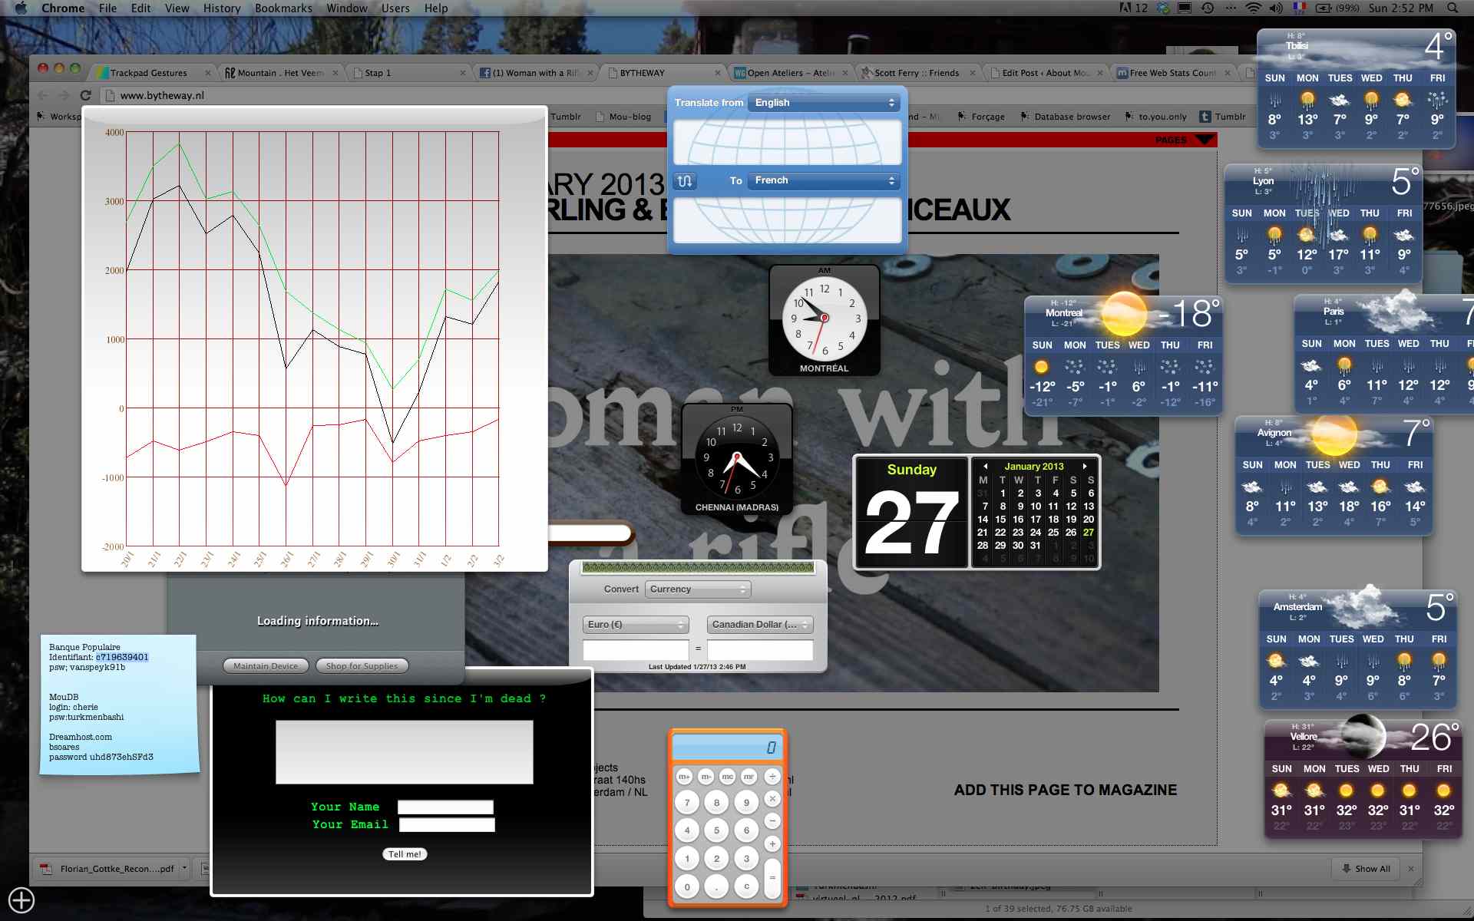Click the Tbilisi weather widget
The width and height of the screenshot is (1474, 921).
point(1357,88)
